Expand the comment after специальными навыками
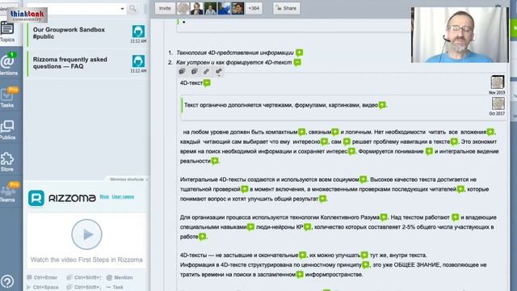517x291 pixels. [x=250, y=227]
